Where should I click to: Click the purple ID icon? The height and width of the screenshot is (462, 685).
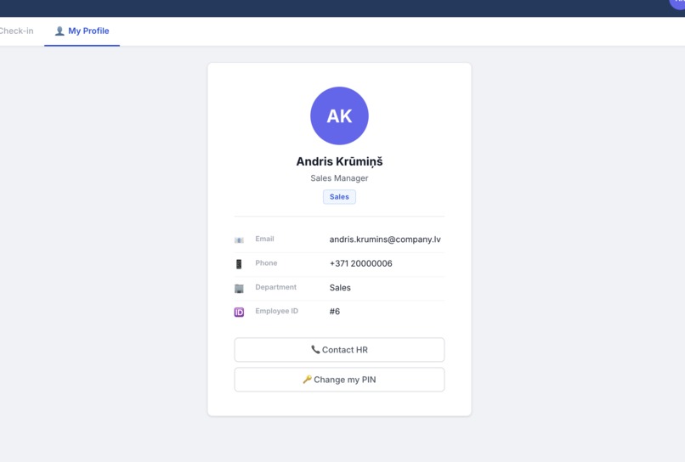239,312
